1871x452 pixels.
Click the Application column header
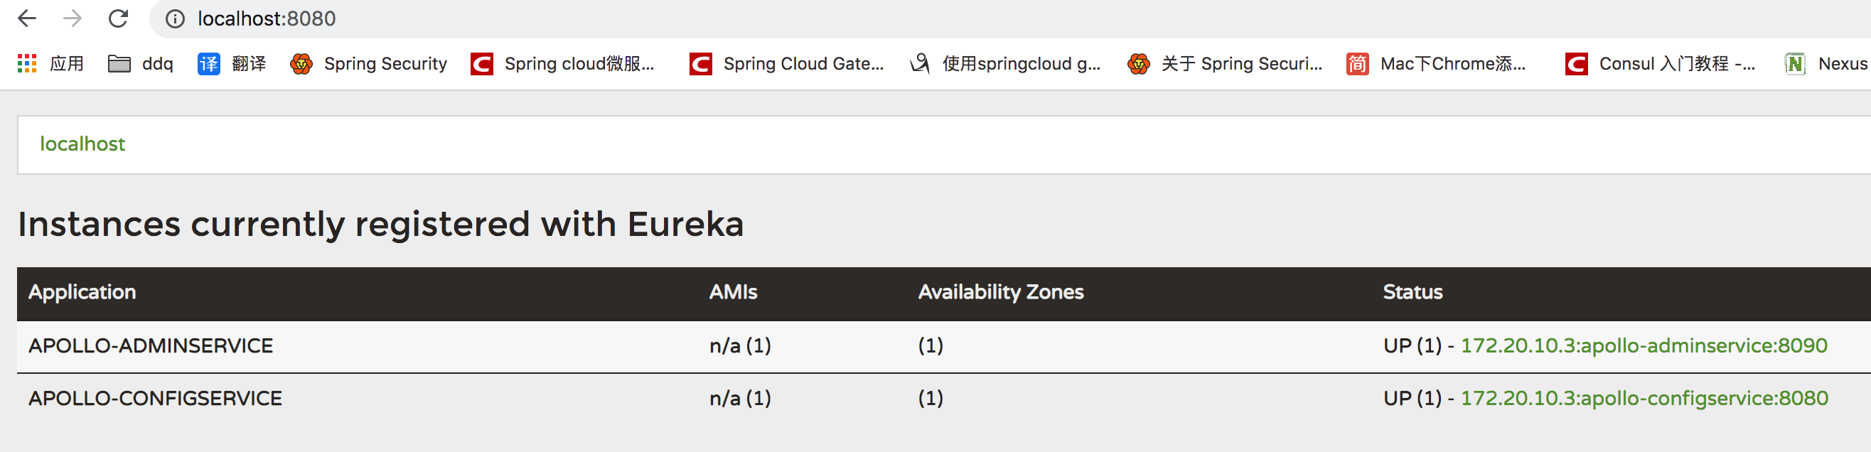[x=82, y=292]
